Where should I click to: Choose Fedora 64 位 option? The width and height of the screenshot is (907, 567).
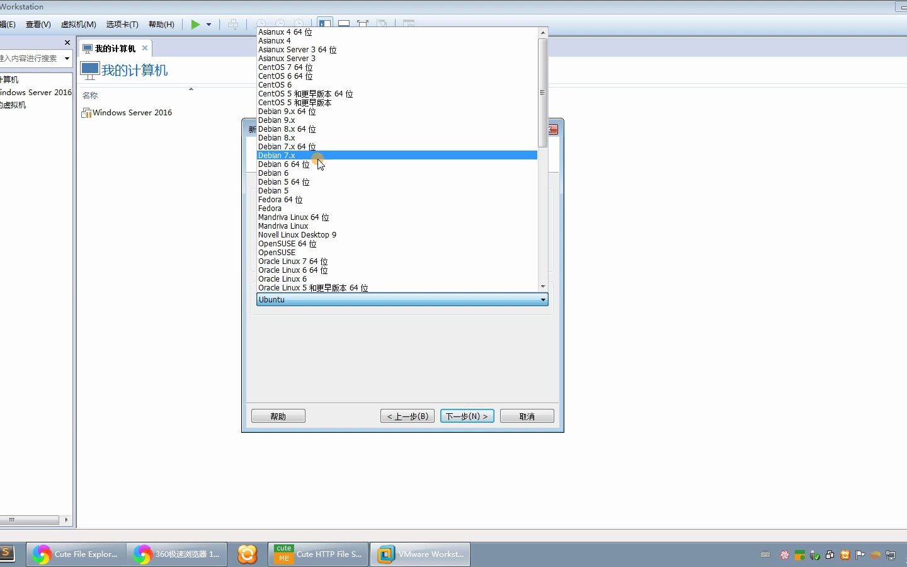click(x=397, y=200)
